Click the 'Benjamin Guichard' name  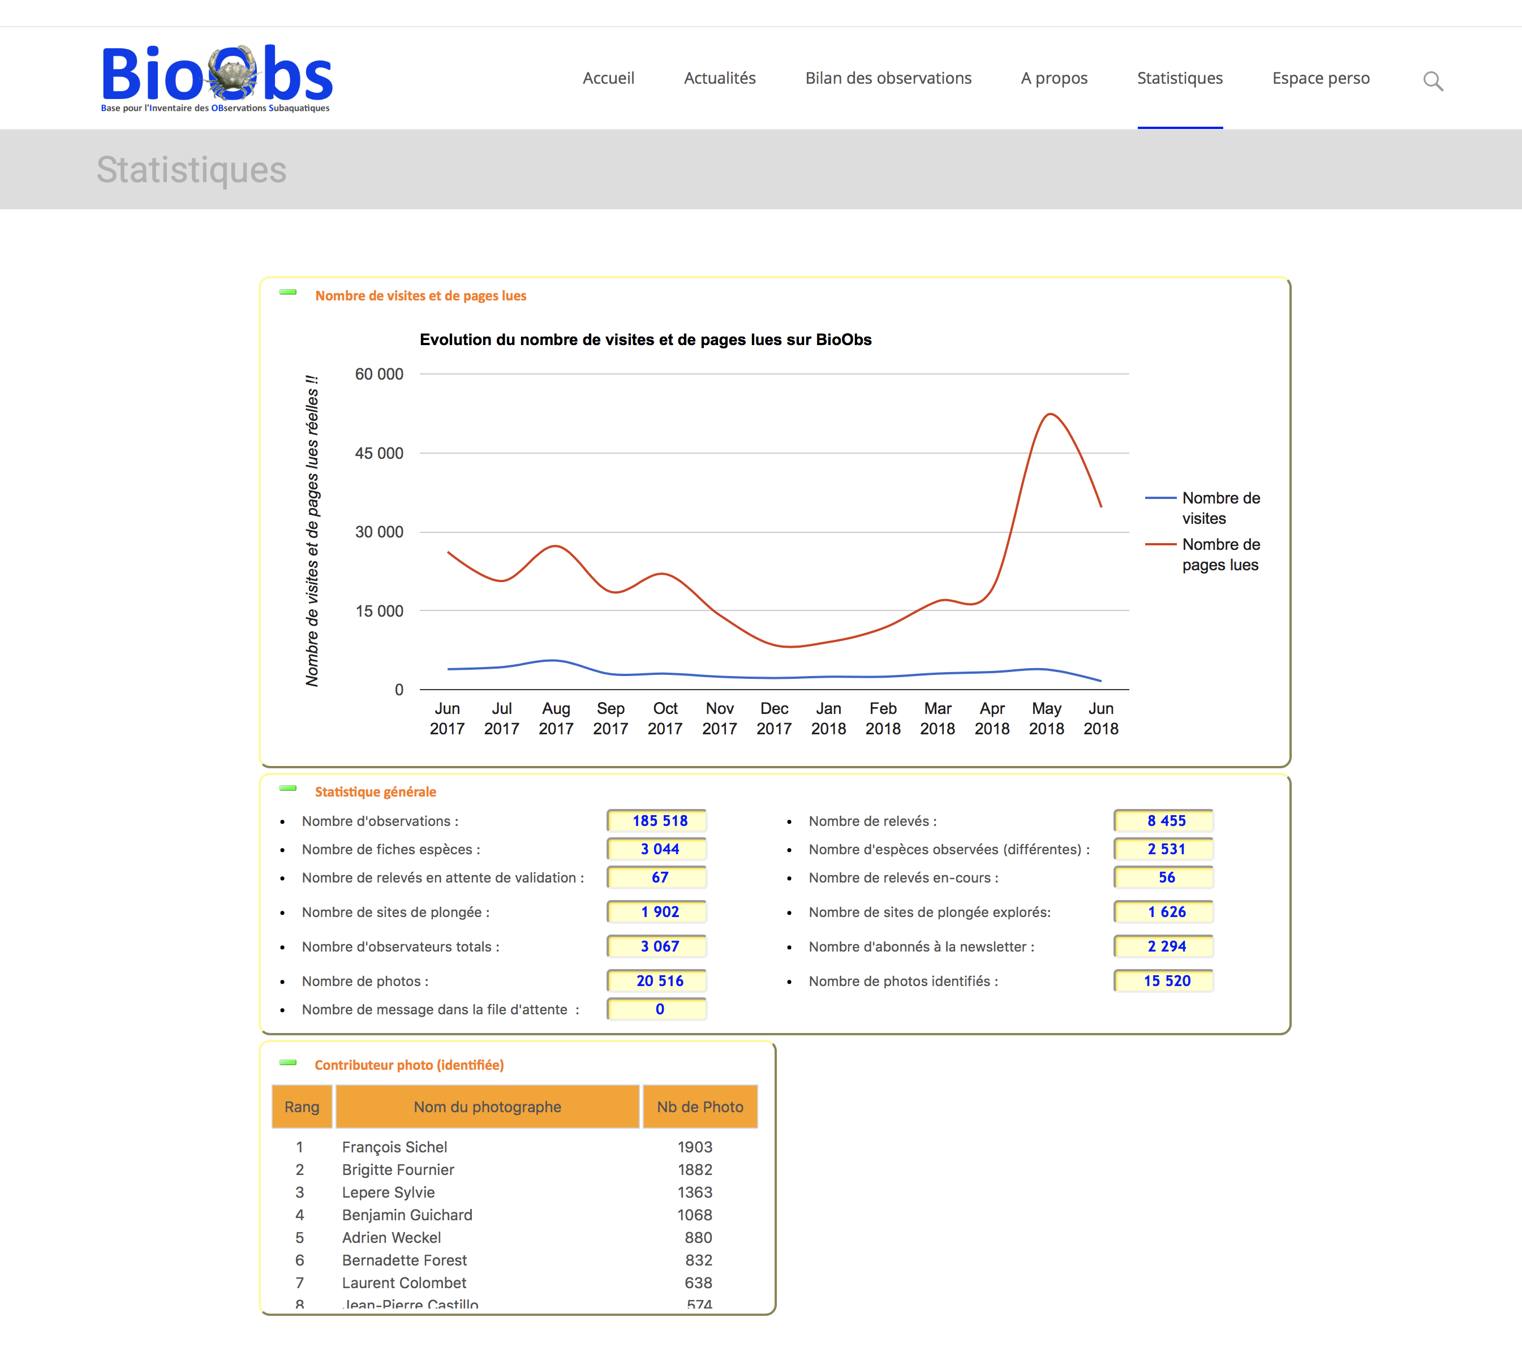click(407, 1215)
